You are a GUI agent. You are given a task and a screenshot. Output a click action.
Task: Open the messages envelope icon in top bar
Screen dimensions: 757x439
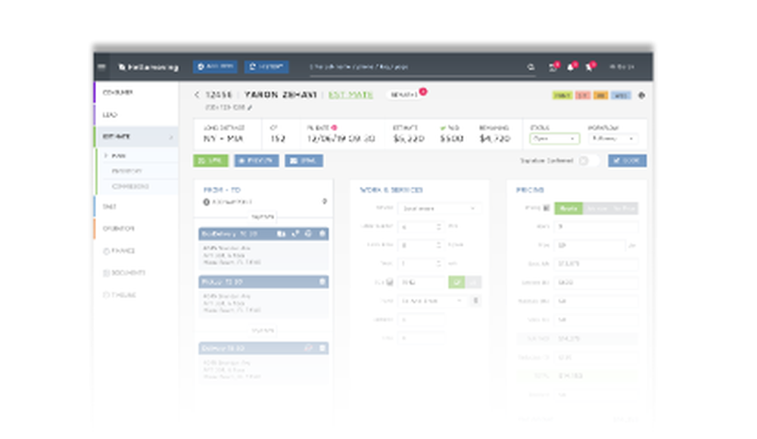pyautogui.click(x=553, y=67)
